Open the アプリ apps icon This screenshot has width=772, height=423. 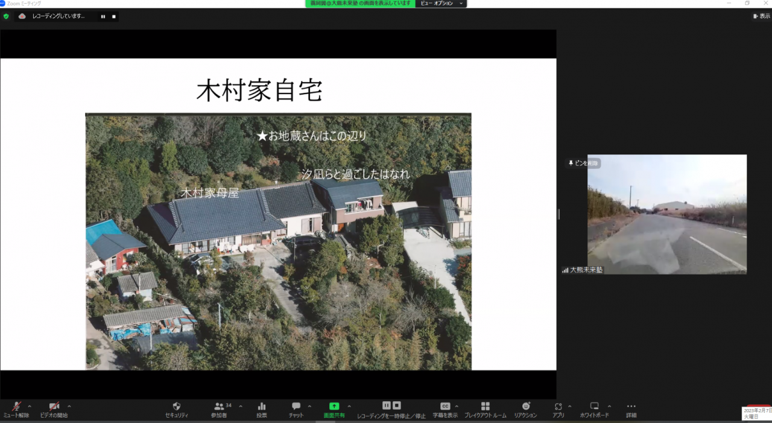coord(558,410)
